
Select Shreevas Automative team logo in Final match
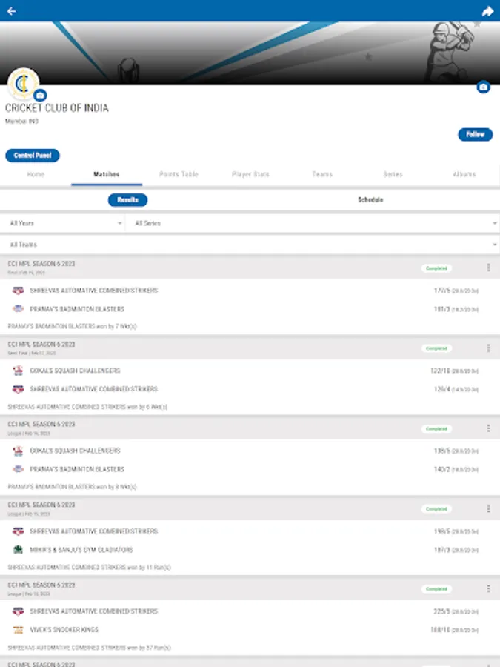click(18, 291)
